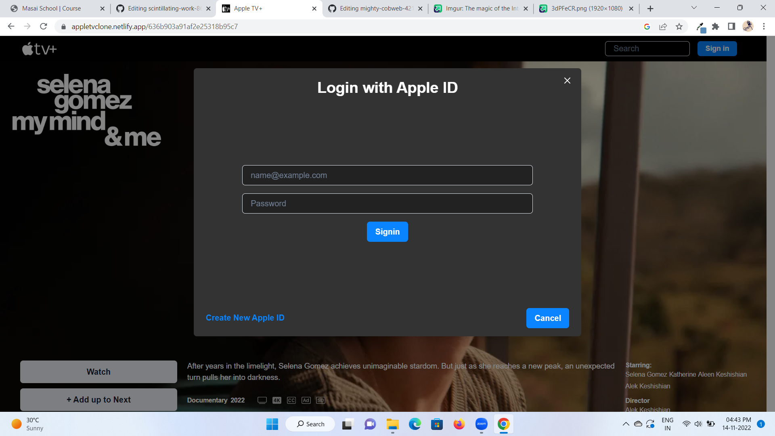Click the SD quality indicator icon
The height and width of the screenshot is (436, 775).
tap(320, 400)
